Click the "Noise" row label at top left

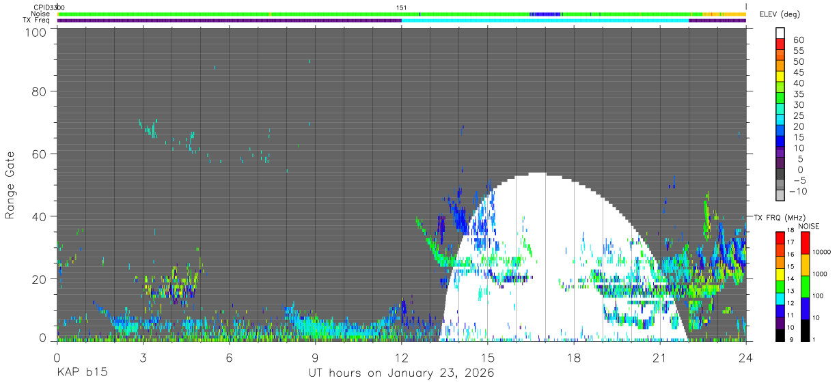(41, 14)
